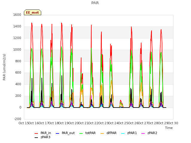The width and height of the screenshot is (191, 143).
Task: Click the cyan zPAR1 legend swatch
Action: (123, 133)
